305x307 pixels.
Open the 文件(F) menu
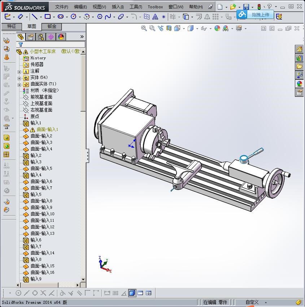coord(61,7)
